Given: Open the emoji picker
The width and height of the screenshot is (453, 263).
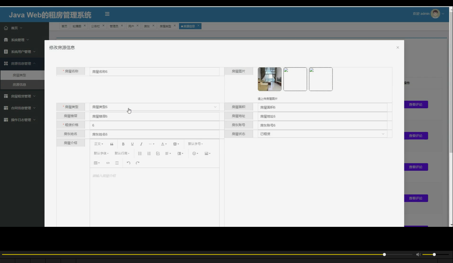Looking at the screenshot, I should [195, 154].
